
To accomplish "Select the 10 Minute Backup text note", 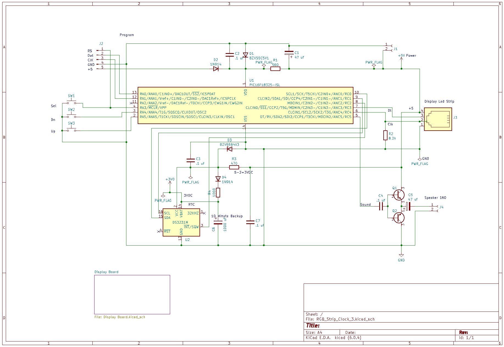I will 227,216.
